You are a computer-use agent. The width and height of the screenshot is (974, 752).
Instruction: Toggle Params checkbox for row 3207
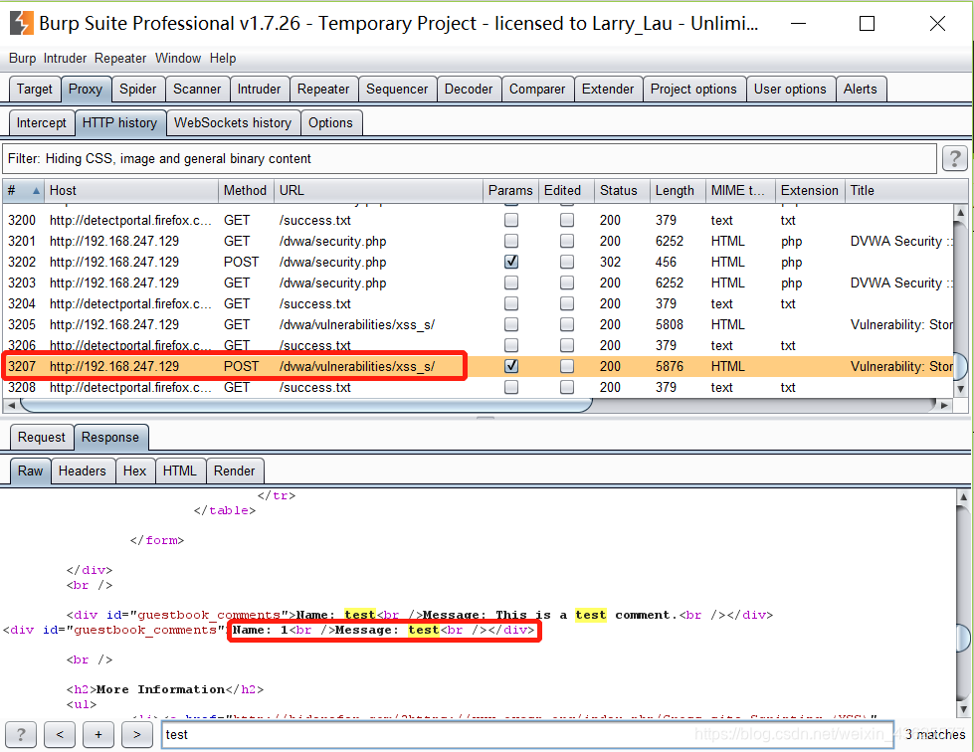511,366
